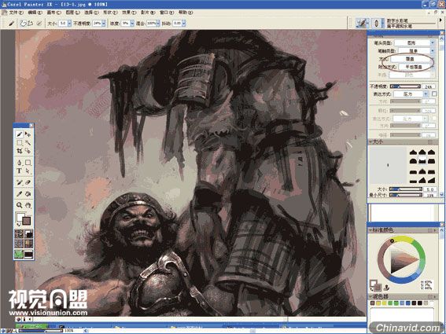This screenshot has width=446, height=334.
Task: Pick a shade in the color triangle
Action: click(x=401, y=259)
